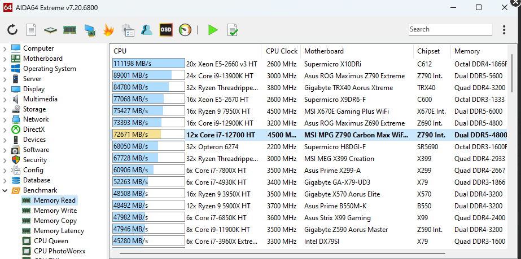Viewport: 521px width, 259px height.
Task: Expand the Display tree node
Action: (x=5, y=89)
